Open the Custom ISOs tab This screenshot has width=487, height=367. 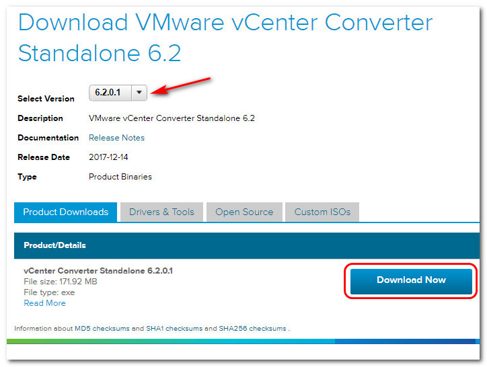click(x=322, y=212)
